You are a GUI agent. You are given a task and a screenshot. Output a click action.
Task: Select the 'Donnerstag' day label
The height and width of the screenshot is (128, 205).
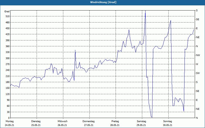coord(88,121)
